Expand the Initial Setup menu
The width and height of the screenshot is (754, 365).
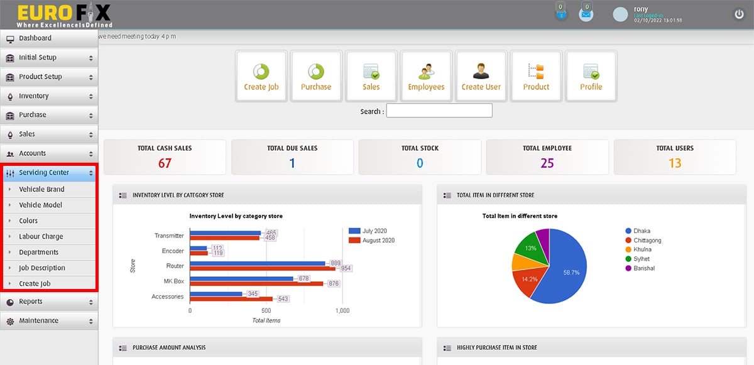tap(49, 58)
